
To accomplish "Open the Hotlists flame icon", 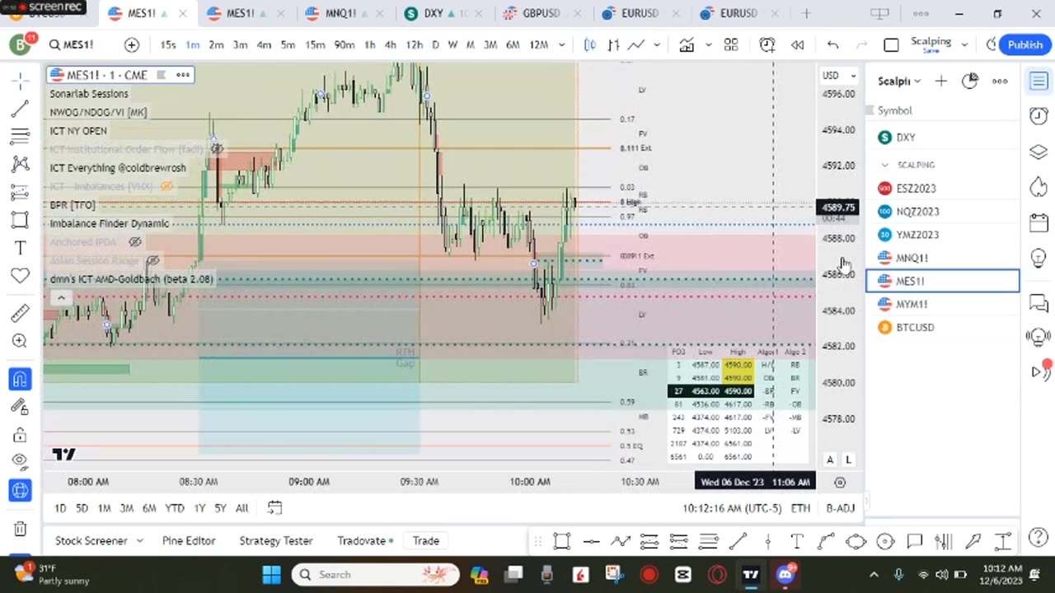I will click(1039, 187).
